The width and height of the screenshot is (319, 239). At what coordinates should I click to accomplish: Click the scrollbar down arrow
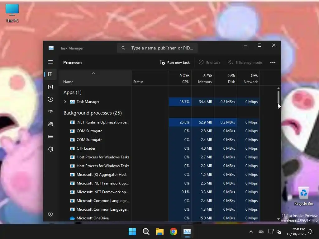(x=279, y=219)
